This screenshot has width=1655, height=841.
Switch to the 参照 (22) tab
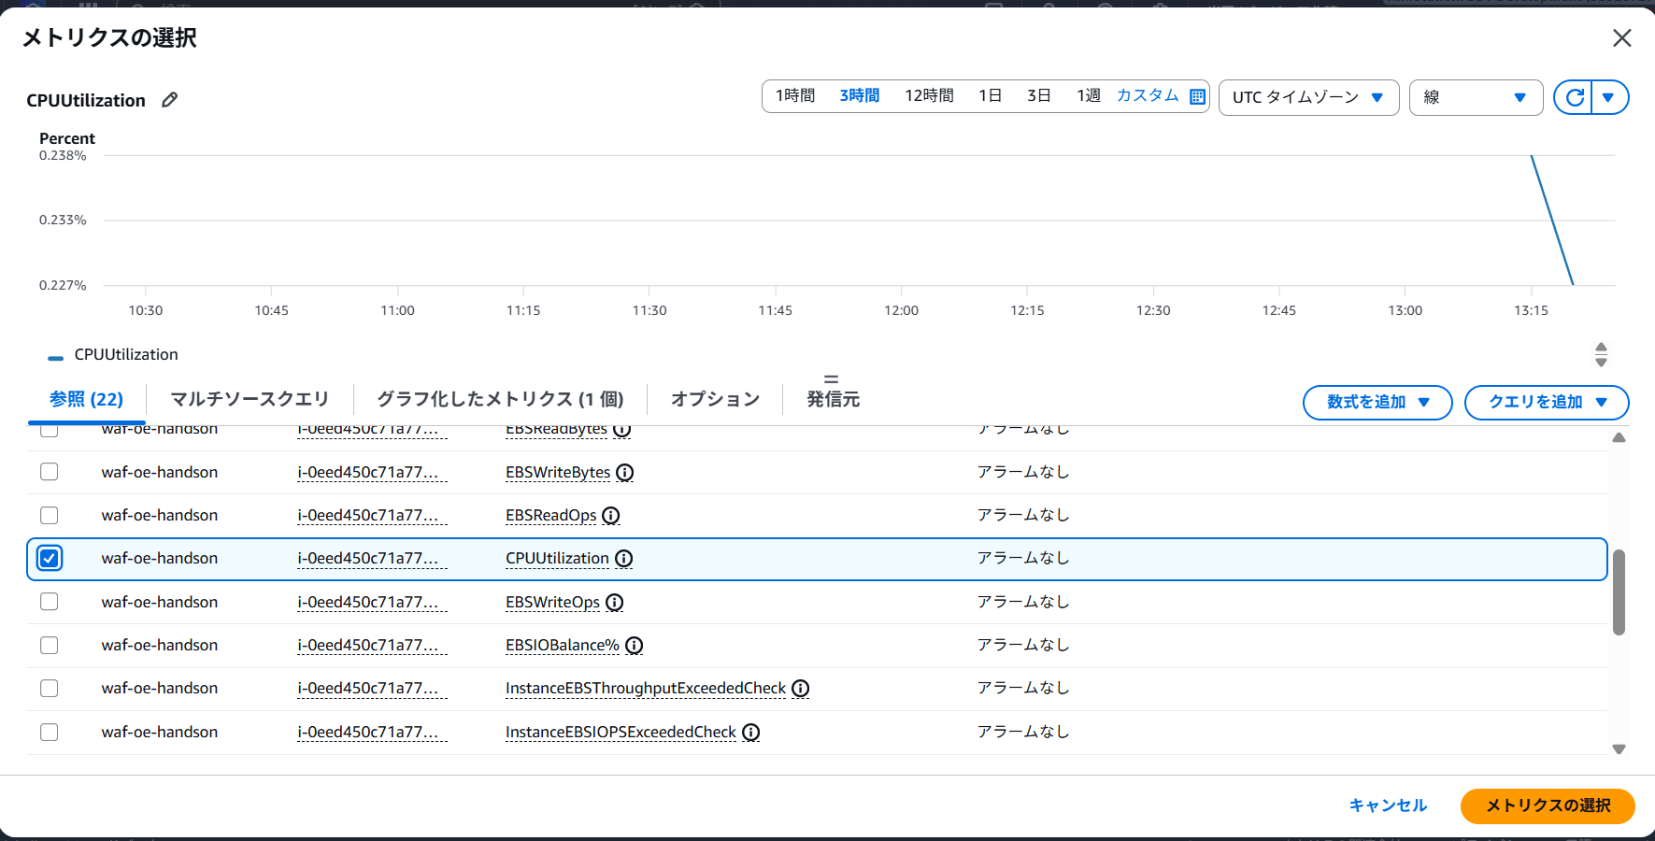tap(86, 399)
